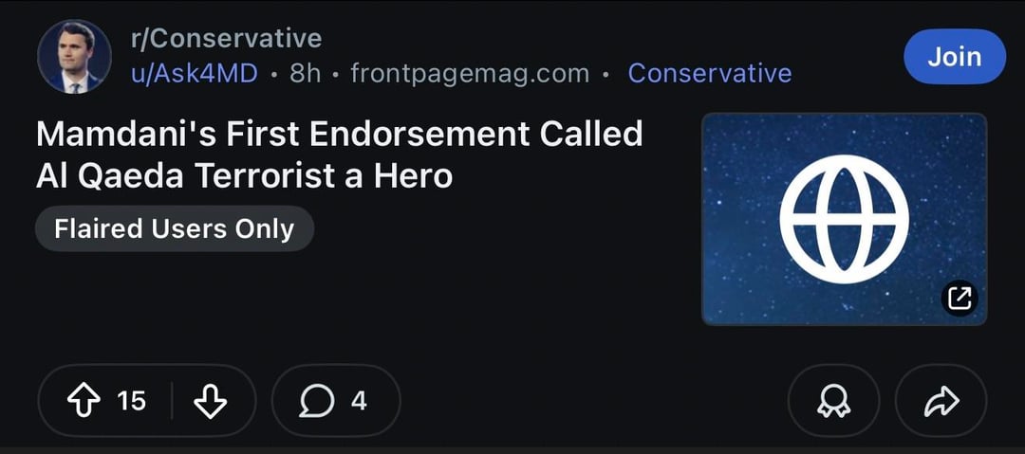Open the post titled Mamdani's First Endorsement

[x=339, y=134]
